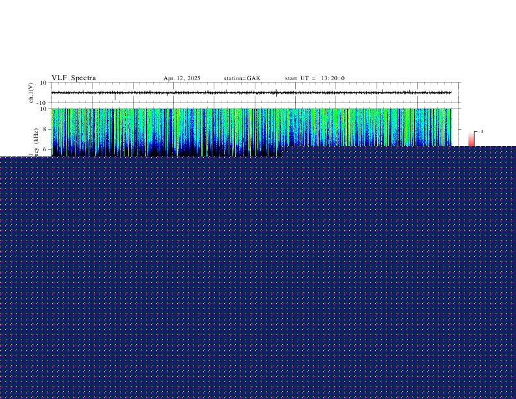This screenshot has width=516, height=399.
Task: Click the green-blue VLF spectrogram plot
Action: click(251, 132)
